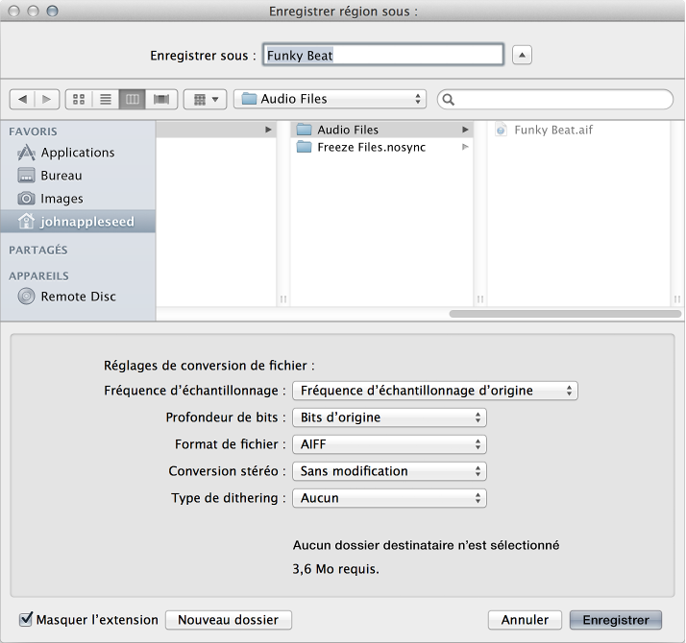Open the Audio Files location popup

(330, 99)
